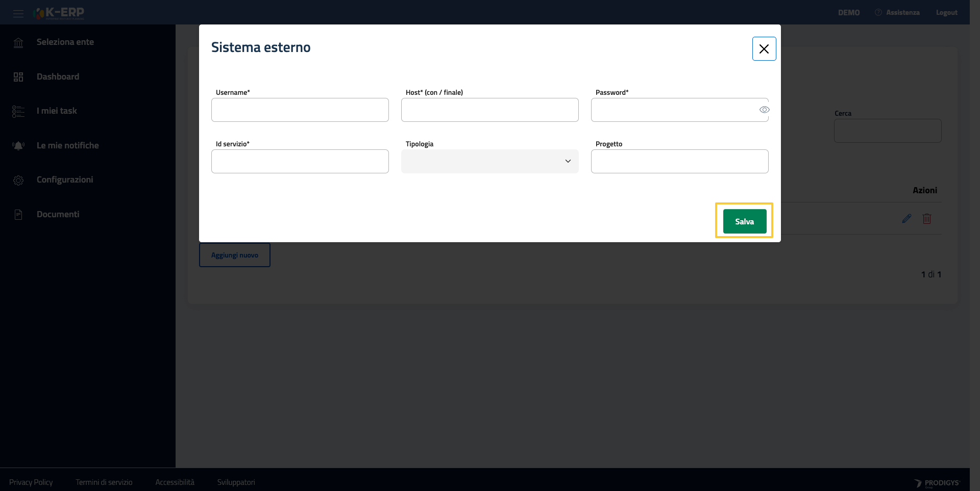The height and width of the screenshot is (491, 980).
Task: Open Dashboard from the sidebar
Action: coord(58,76)
